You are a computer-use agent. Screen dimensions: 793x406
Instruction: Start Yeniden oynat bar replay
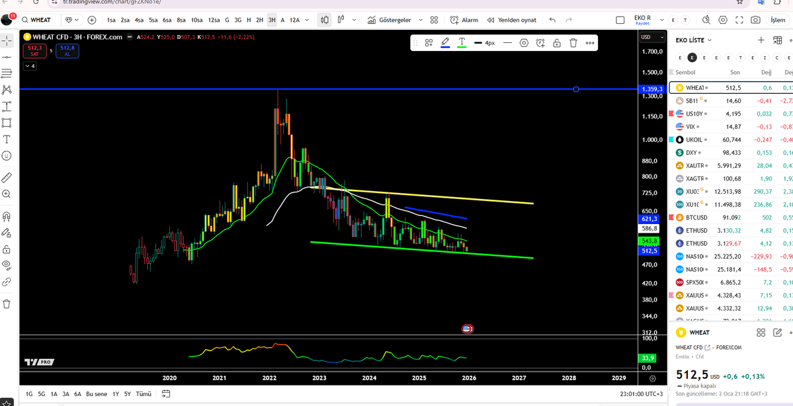click(x=511, y=20)
